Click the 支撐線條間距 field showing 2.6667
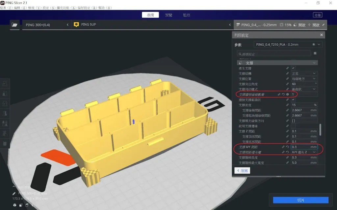Viewport: 337px width, 210px height. 304,110
